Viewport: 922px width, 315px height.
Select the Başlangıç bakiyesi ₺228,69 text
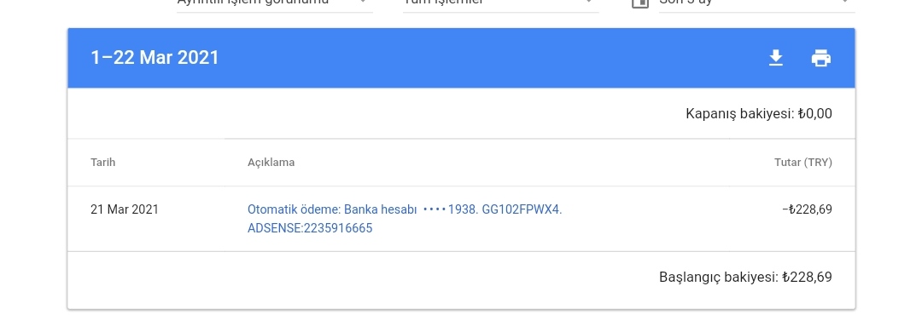click(x=745, y=277)
